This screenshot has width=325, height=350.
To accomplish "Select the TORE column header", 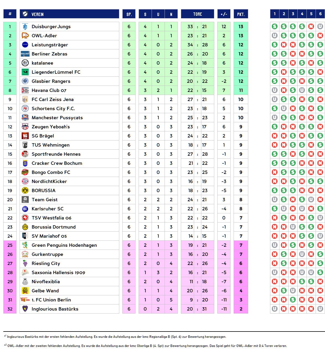I will pyautogui.click(x=197, y=14).
